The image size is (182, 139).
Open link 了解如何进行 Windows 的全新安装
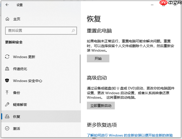coord(130,135)
